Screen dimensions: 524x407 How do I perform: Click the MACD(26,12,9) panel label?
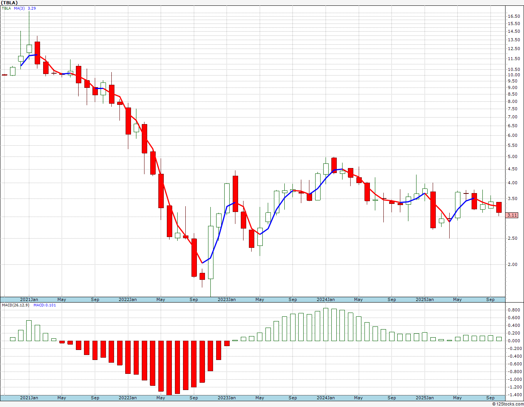[15, 305]
